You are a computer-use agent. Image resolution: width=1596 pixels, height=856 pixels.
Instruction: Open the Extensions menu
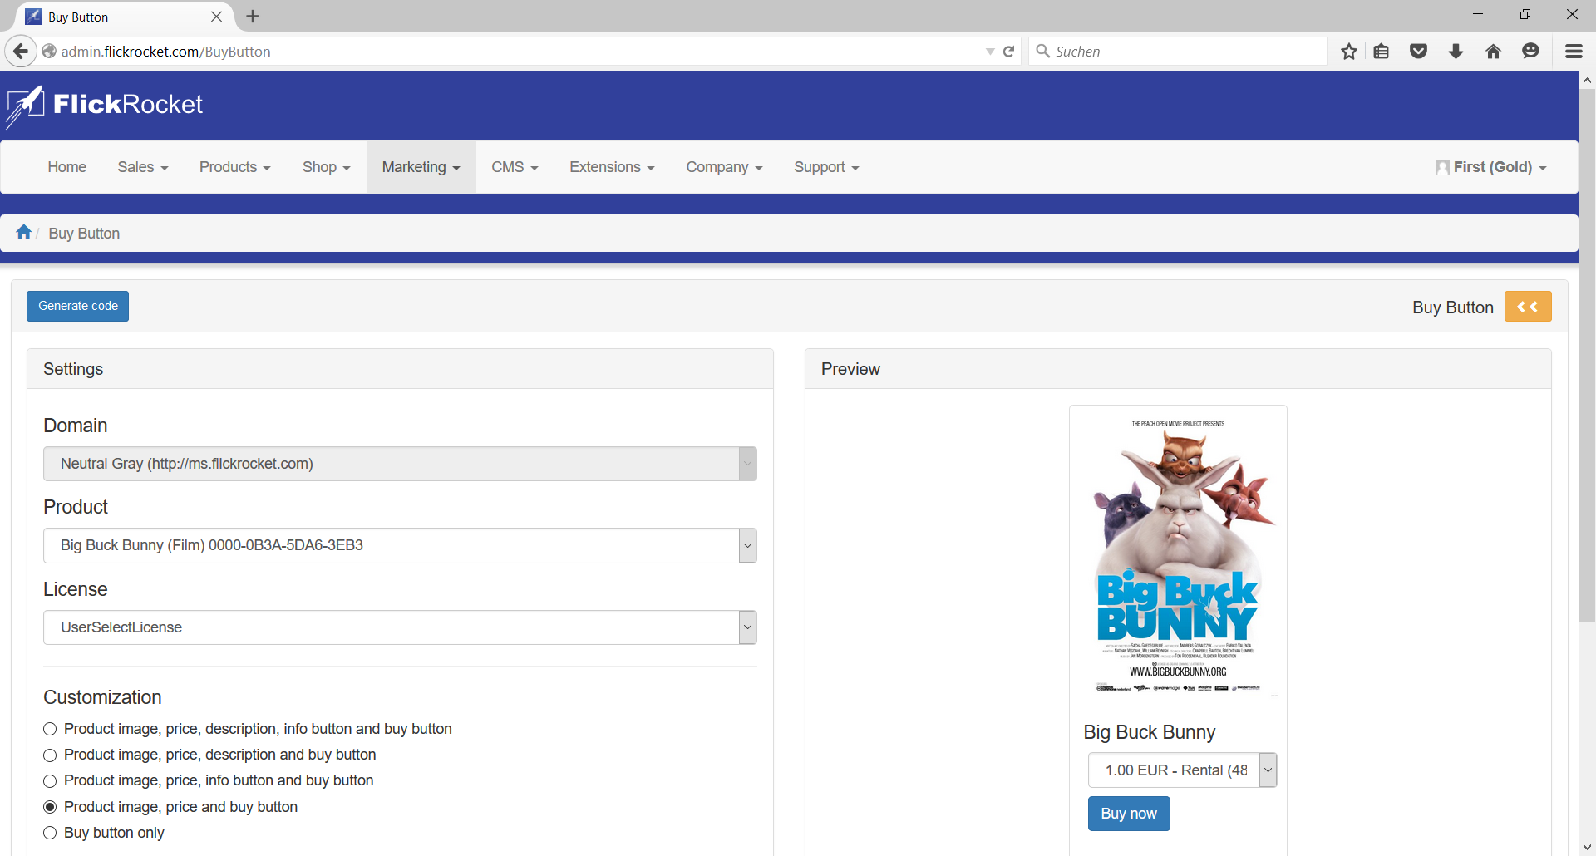612,167
